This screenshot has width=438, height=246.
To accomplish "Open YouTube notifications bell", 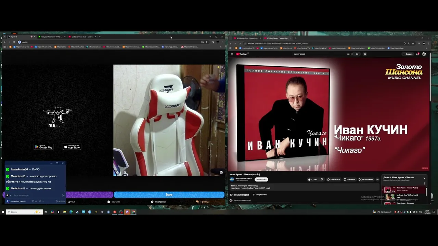I will pos(418,54).
